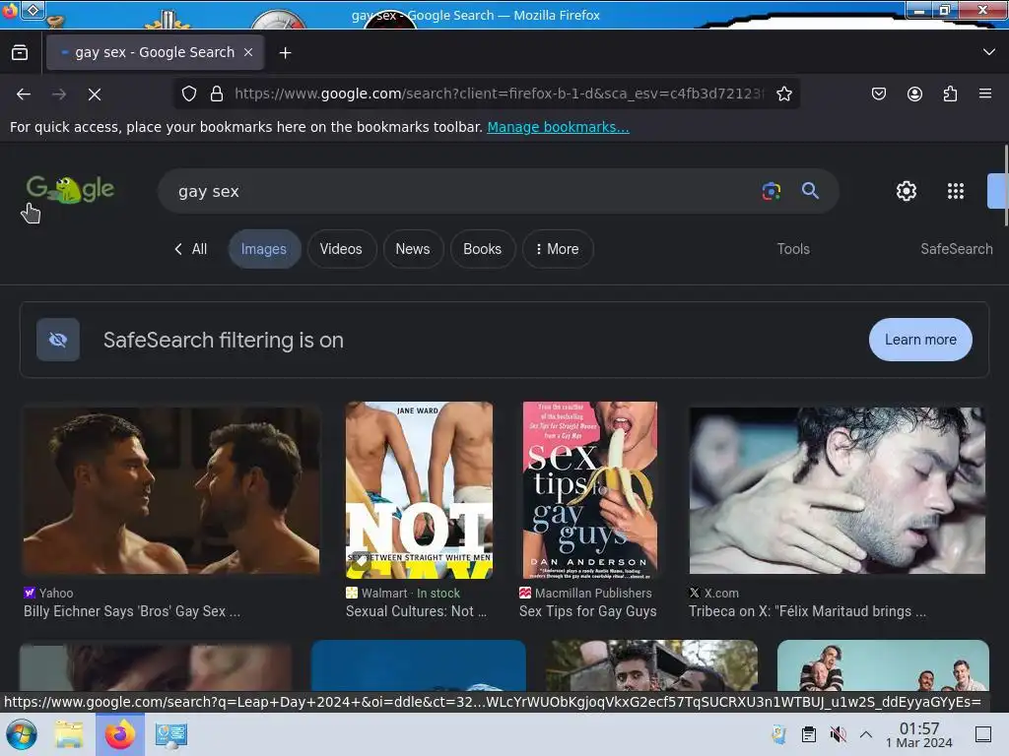This screenshot has width=1009, height=756.
Task: Bookmark this page with the star icon
Action: pyautogui.click(x=783, y=94)
